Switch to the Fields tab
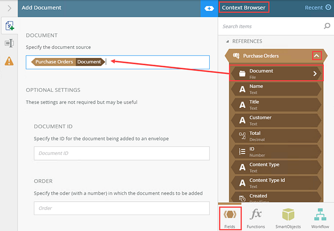 (230, 218)
